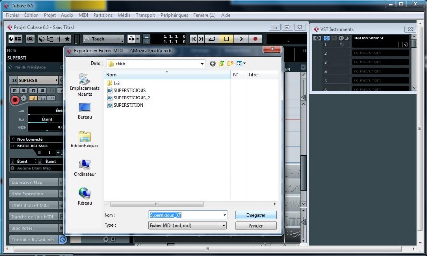The image size is (427, 256).
Task: Click the Annuler button
Action: [256, 225]
